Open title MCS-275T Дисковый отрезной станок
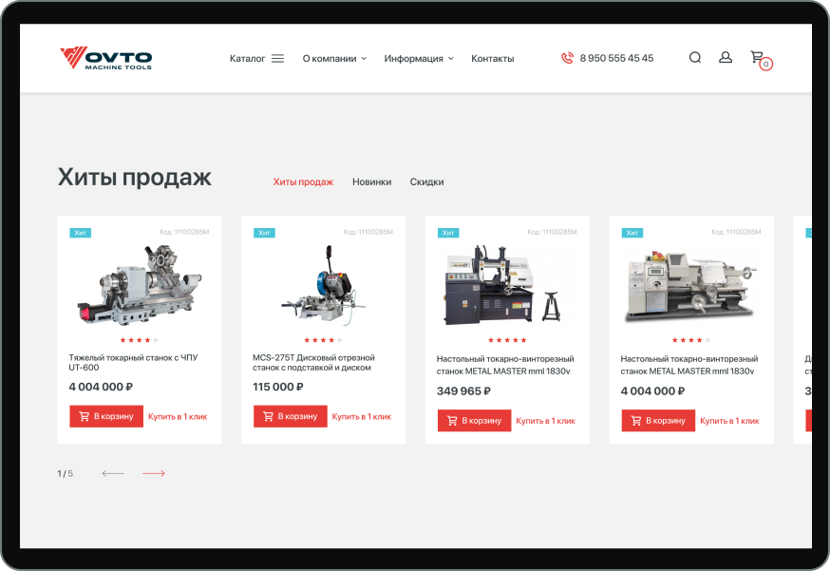The width and height of the screenshot is (830, 571). 314,362
